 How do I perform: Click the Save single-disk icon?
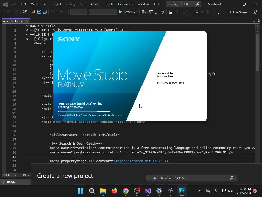[39, 12]
